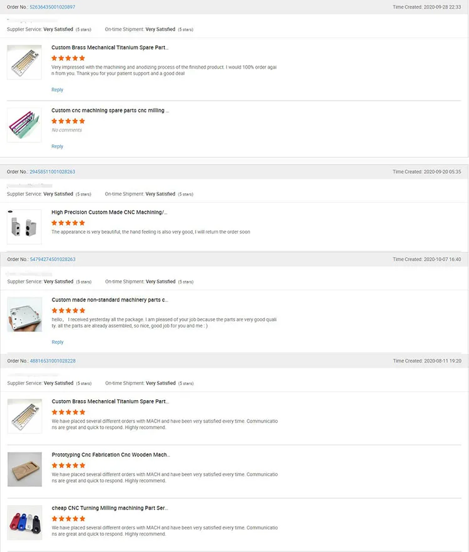Image resolution: width=469 pixels, height=552 pixels.
Task: Open the wooden prototype product thumbnail
Action: coord(24,469)
